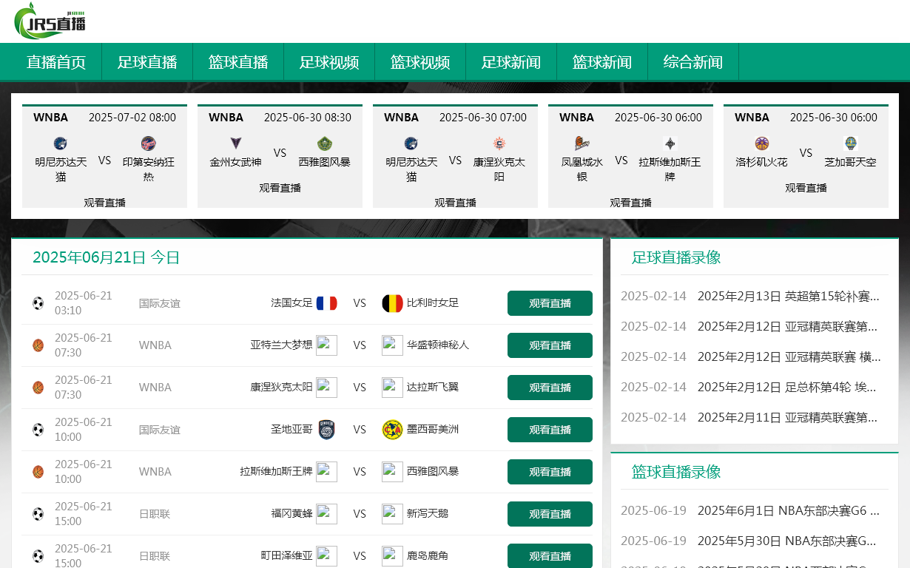Click the image placeholder next to 亚特兰大梦想
The width and height of the screenshot is (910, 568).
click(x=326, y=345)
